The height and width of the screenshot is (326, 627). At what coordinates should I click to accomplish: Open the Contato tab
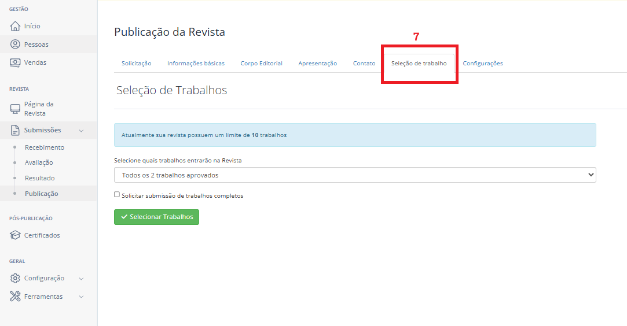(364, 64)
